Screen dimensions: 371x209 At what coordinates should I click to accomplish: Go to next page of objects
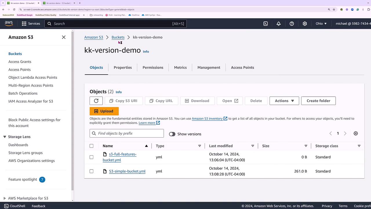pyautogui.click(x=345, y=133)
